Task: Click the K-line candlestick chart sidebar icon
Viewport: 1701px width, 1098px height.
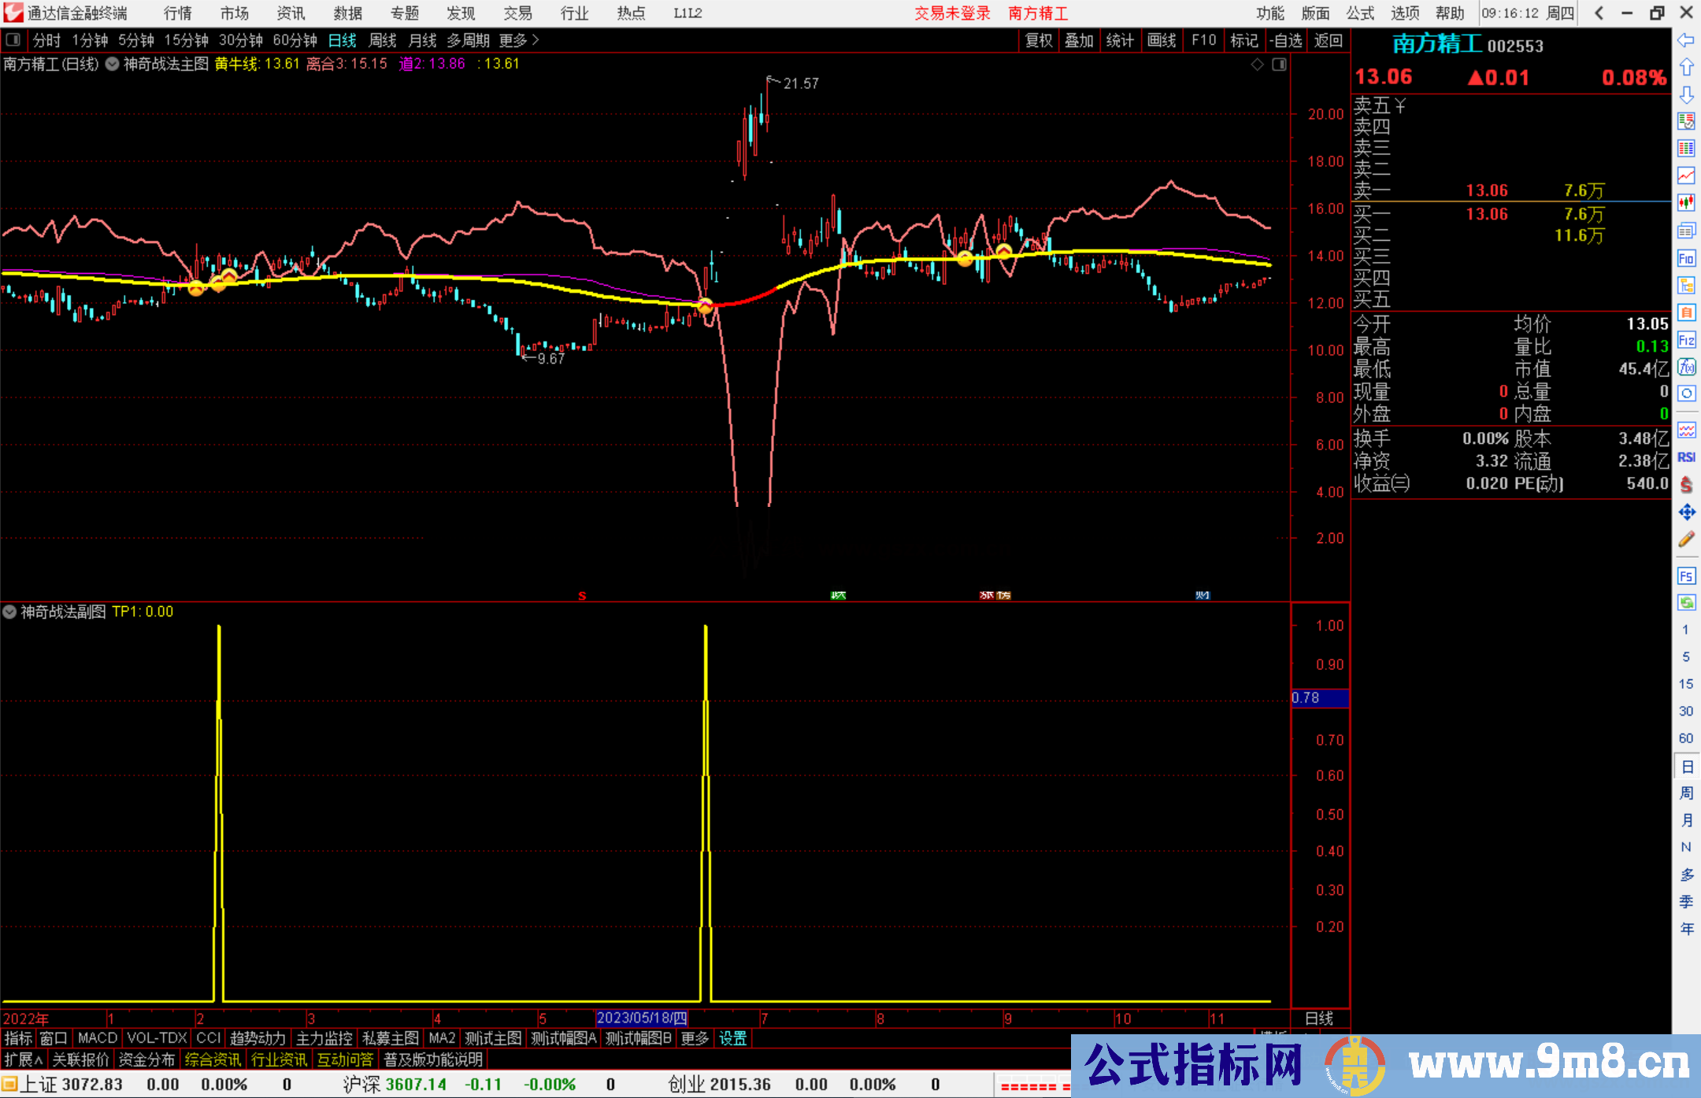Action: click(x=1686, y=203)
